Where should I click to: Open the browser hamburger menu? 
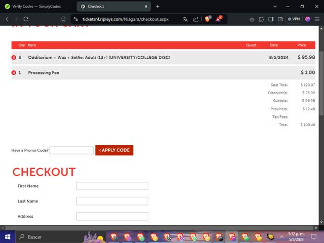pyautogui.click(x=317, y=19)
